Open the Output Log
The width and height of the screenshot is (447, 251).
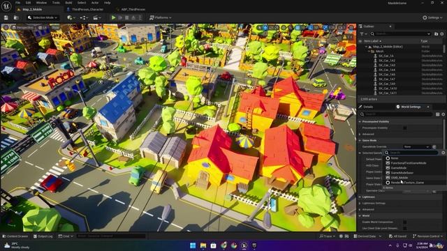tap(43, 236)
